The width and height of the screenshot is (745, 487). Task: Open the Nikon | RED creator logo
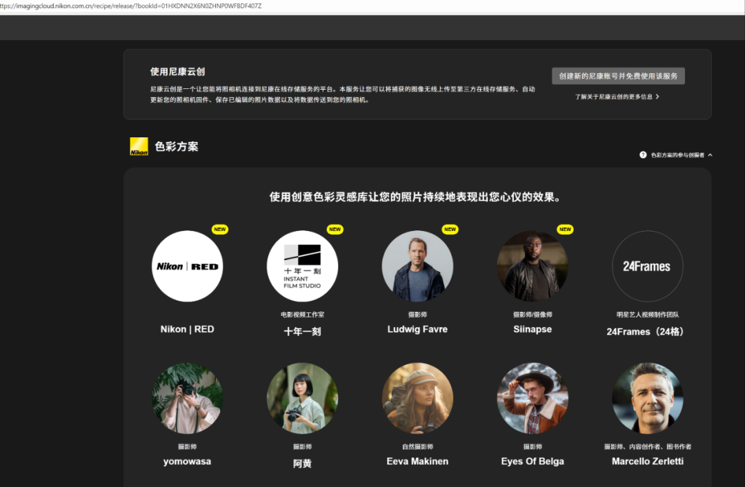pyautogui.click(x=187, y=266)
